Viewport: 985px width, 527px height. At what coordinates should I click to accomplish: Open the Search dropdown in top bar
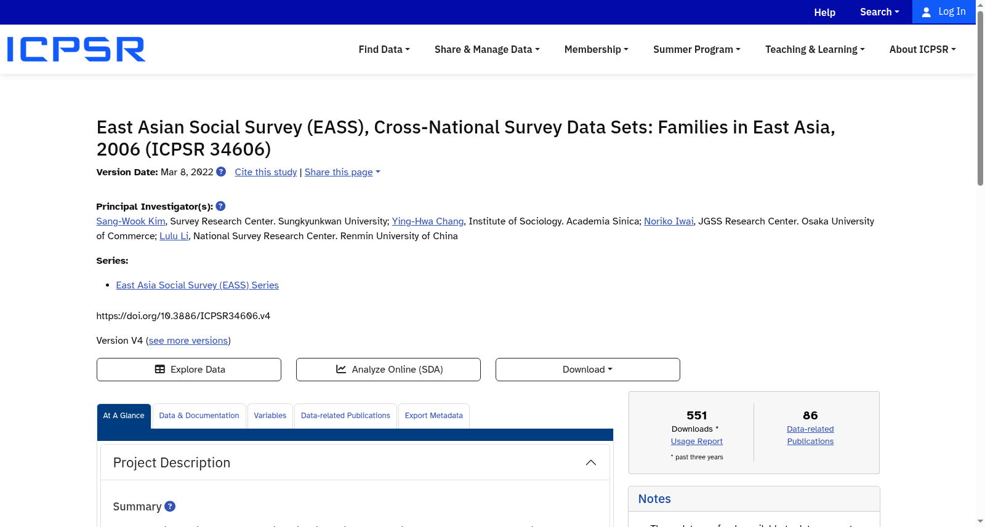[879, 12]
